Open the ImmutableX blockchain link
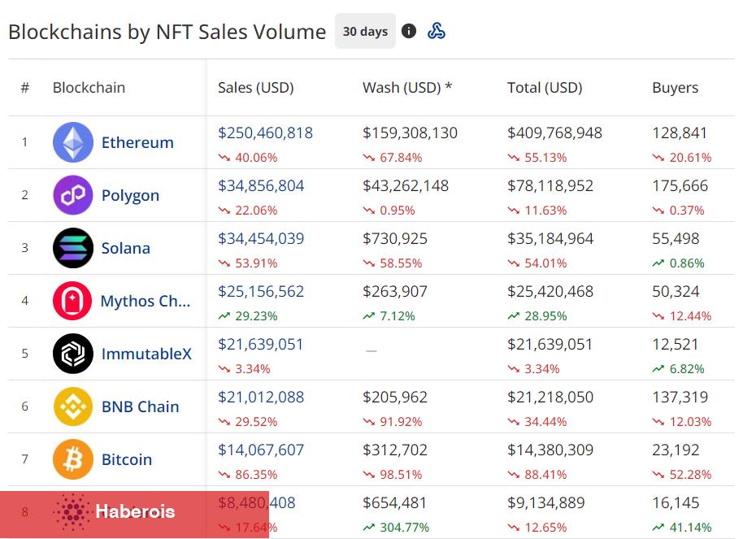Viewport: 743px width, 539px height. click(x=146, y=354)
